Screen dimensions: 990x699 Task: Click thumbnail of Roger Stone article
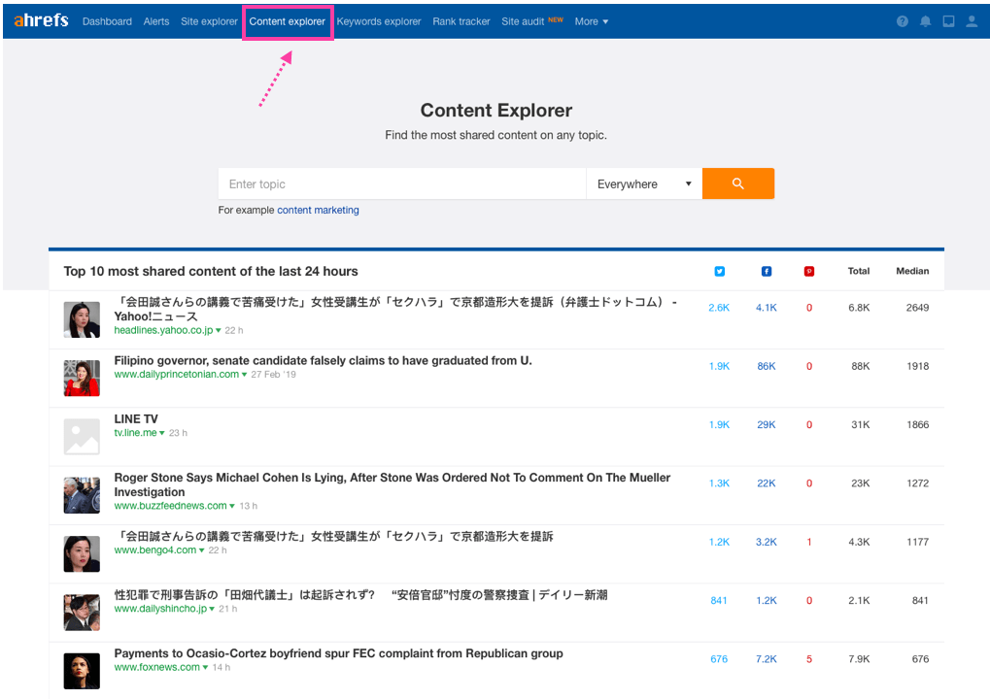click(x=82, y=495)
